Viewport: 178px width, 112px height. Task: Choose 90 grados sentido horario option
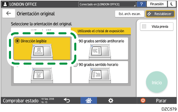click(100, 72)
